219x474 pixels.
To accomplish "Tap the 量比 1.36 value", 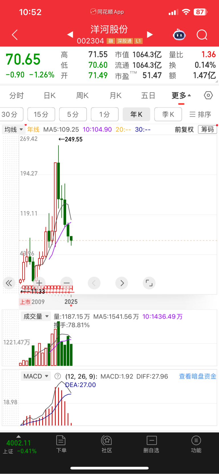I will [208, 54].
